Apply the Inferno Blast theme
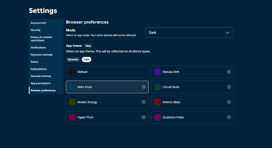 192,102
